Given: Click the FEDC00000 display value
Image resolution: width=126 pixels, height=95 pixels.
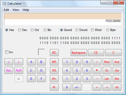Looking at the screenshot, I should coord(113,21).
